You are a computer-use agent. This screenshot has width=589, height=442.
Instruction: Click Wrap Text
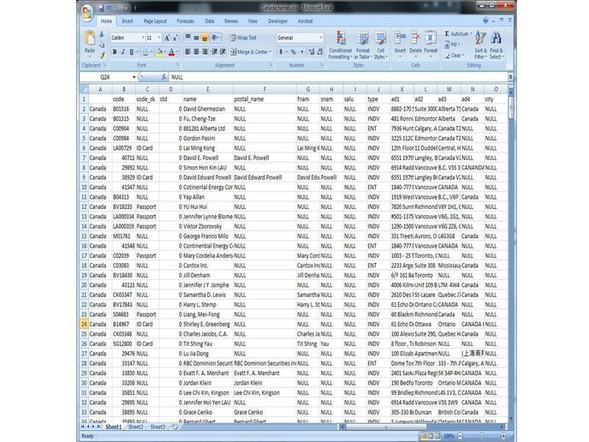click(243, 38)
